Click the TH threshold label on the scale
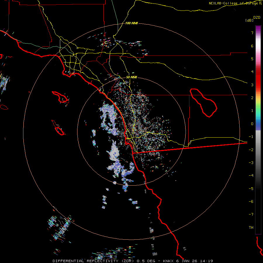Image resolution: width=263 pixels, height=263 pixels. [251, 228]
